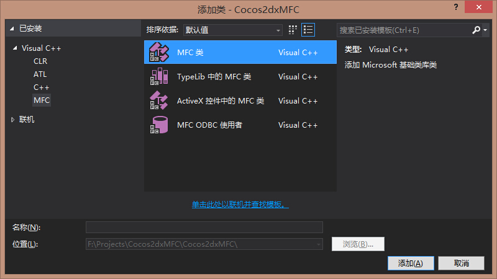
Task: Open the 位置 path dropdown
Action: coord(319,244)
